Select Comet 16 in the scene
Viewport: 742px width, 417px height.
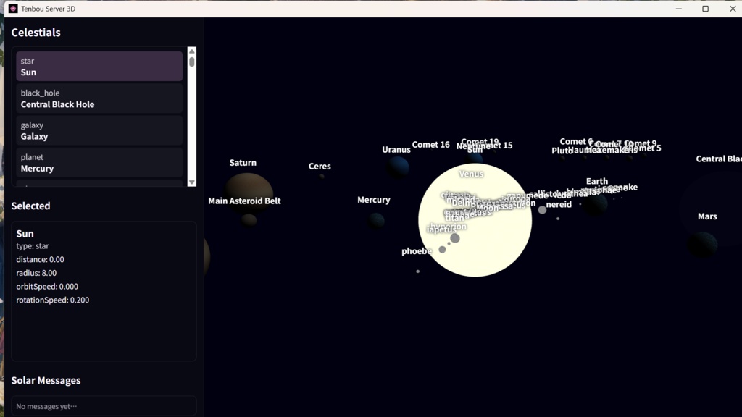[431, 144]
